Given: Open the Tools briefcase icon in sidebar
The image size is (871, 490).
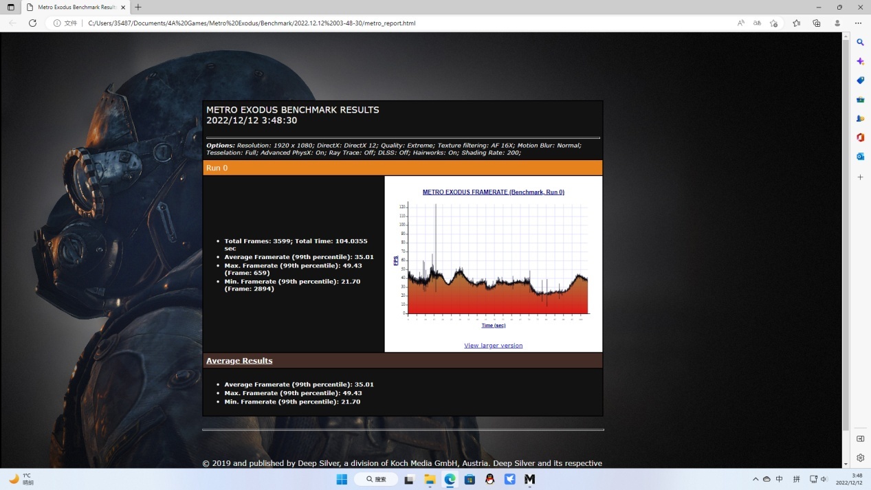Looking at the screenshot, I should [860, 100].
